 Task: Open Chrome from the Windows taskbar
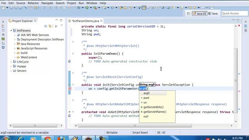point(47,138)
